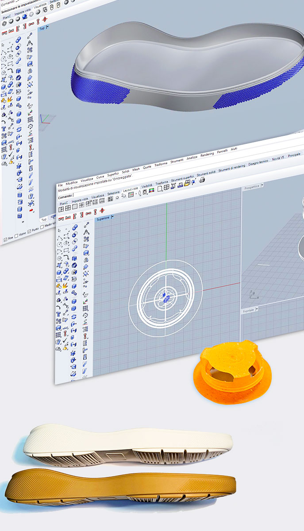Select the Circle tool in lower Rhino window
The height and width of the screenshot is (531, 304).
coord(60,244)
